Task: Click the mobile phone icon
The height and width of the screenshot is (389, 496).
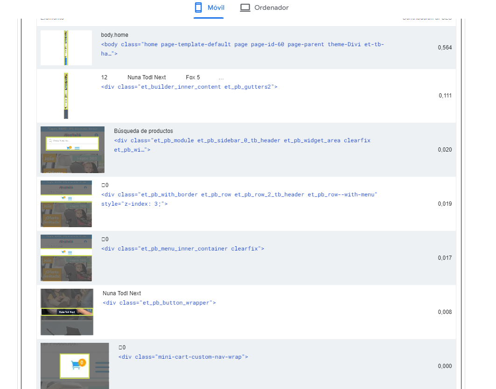Action: (198, 7)
